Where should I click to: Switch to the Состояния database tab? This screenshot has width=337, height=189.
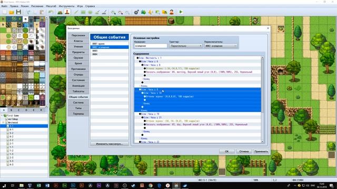[x=78, y=80]
